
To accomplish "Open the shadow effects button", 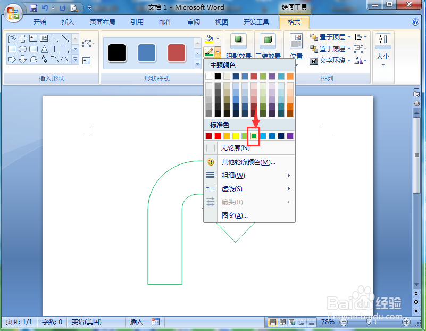I will [x=239, y=46].
